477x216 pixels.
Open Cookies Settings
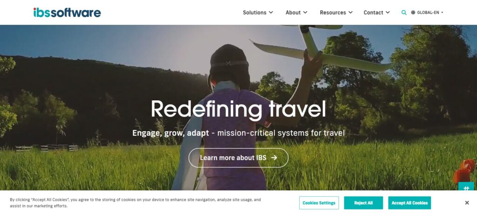click(319, 203)
